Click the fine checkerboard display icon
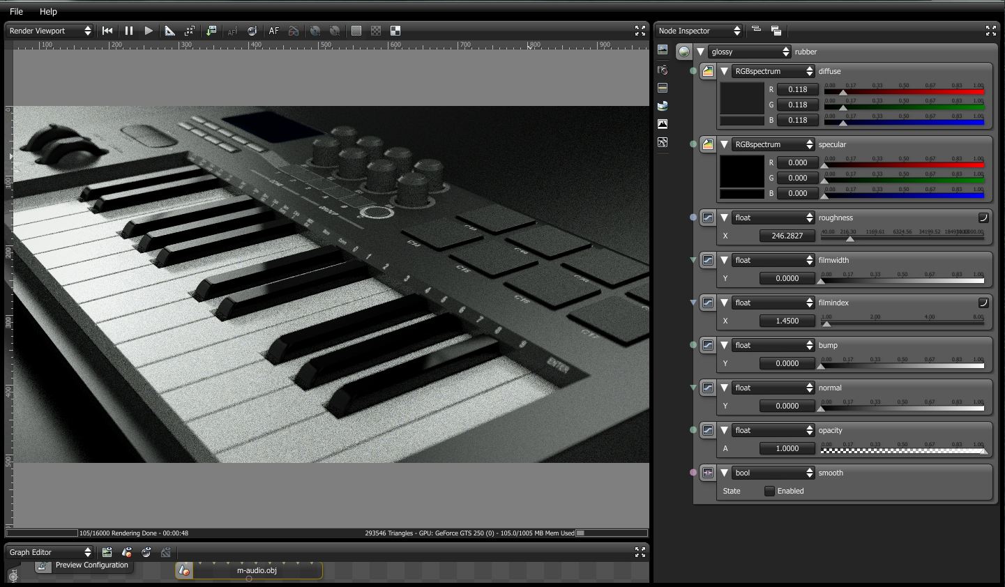 (376, 31)
